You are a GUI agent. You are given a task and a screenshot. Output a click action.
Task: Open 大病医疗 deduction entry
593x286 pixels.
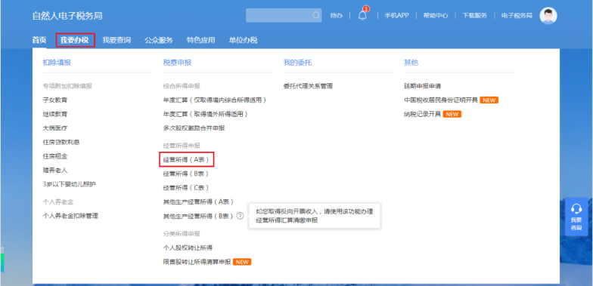click(55, 128)
